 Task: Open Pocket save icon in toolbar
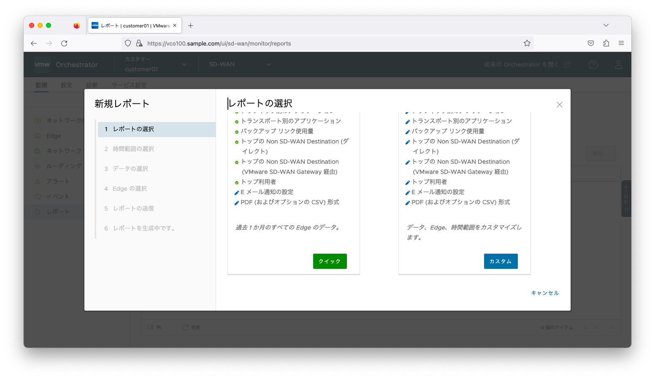click(x=591, y=43)
